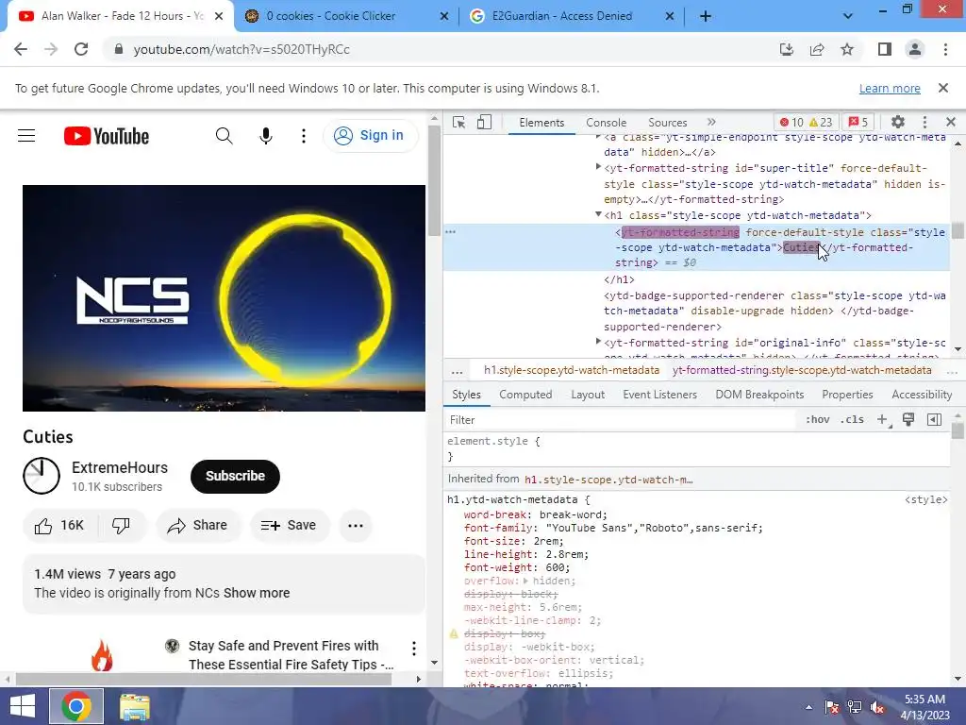
Task: Open File Explorer from taskbar
Action: pos(134,706)
